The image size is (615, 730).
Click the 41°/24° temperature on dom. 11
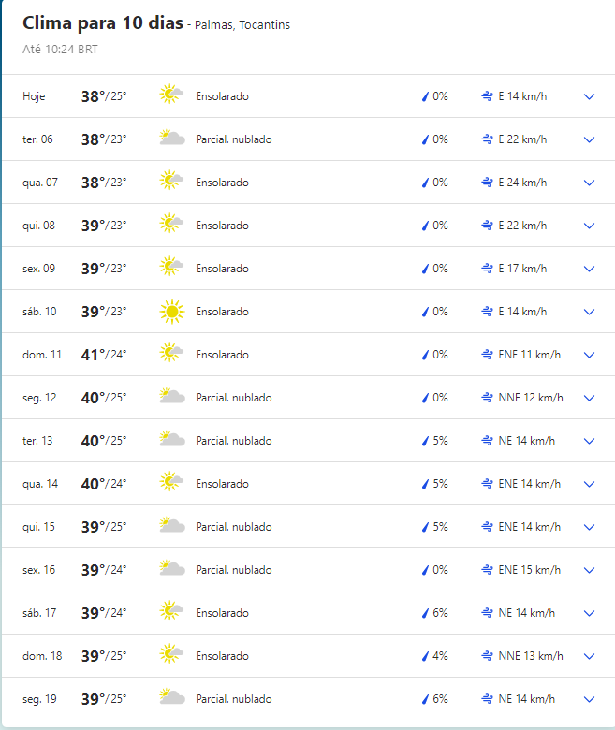point(104,355)
